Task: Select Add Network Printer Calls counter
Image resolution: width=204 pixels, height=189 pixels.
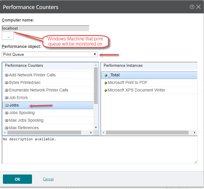Action: 32,75
